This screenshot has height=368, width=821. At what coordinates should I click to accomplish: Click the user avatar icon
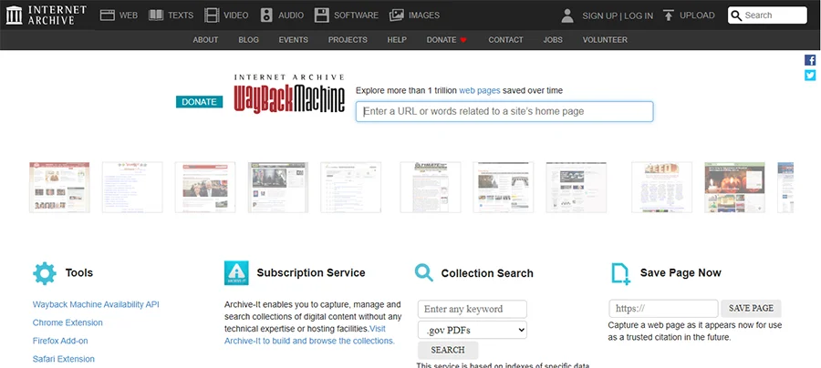coord(567,15)
